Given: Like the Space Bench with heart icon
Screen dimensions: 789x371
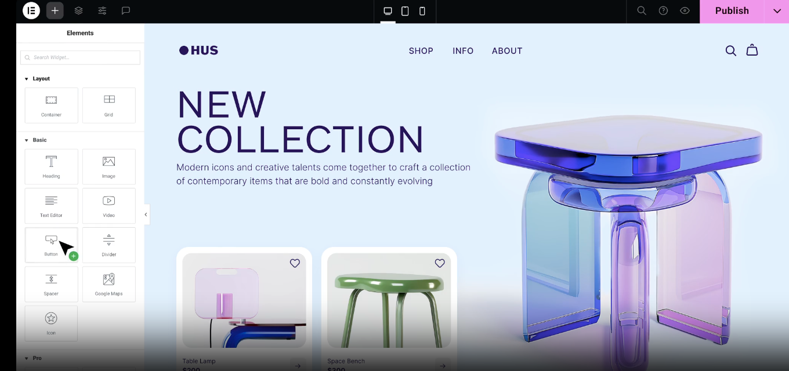Looking at the screenshot, I should 440,263.
